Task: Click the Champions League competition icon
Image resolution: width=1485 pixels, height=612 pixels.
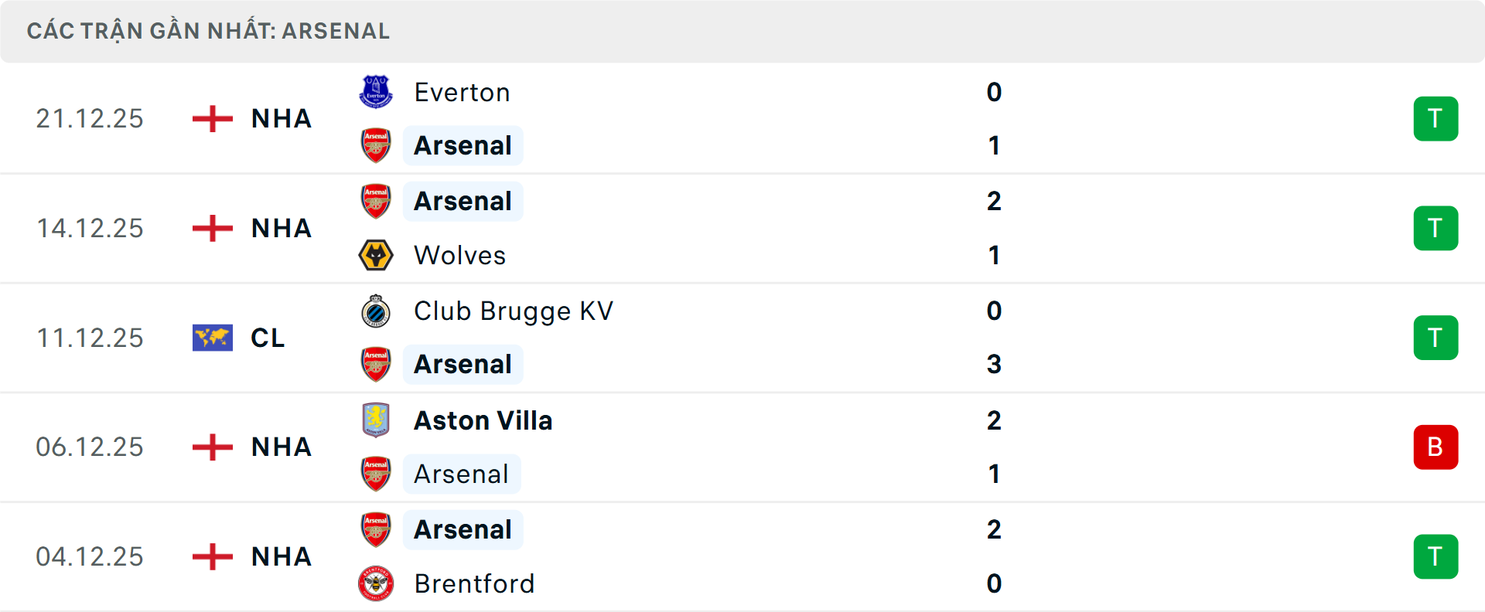Action: (x=212, y=338)
